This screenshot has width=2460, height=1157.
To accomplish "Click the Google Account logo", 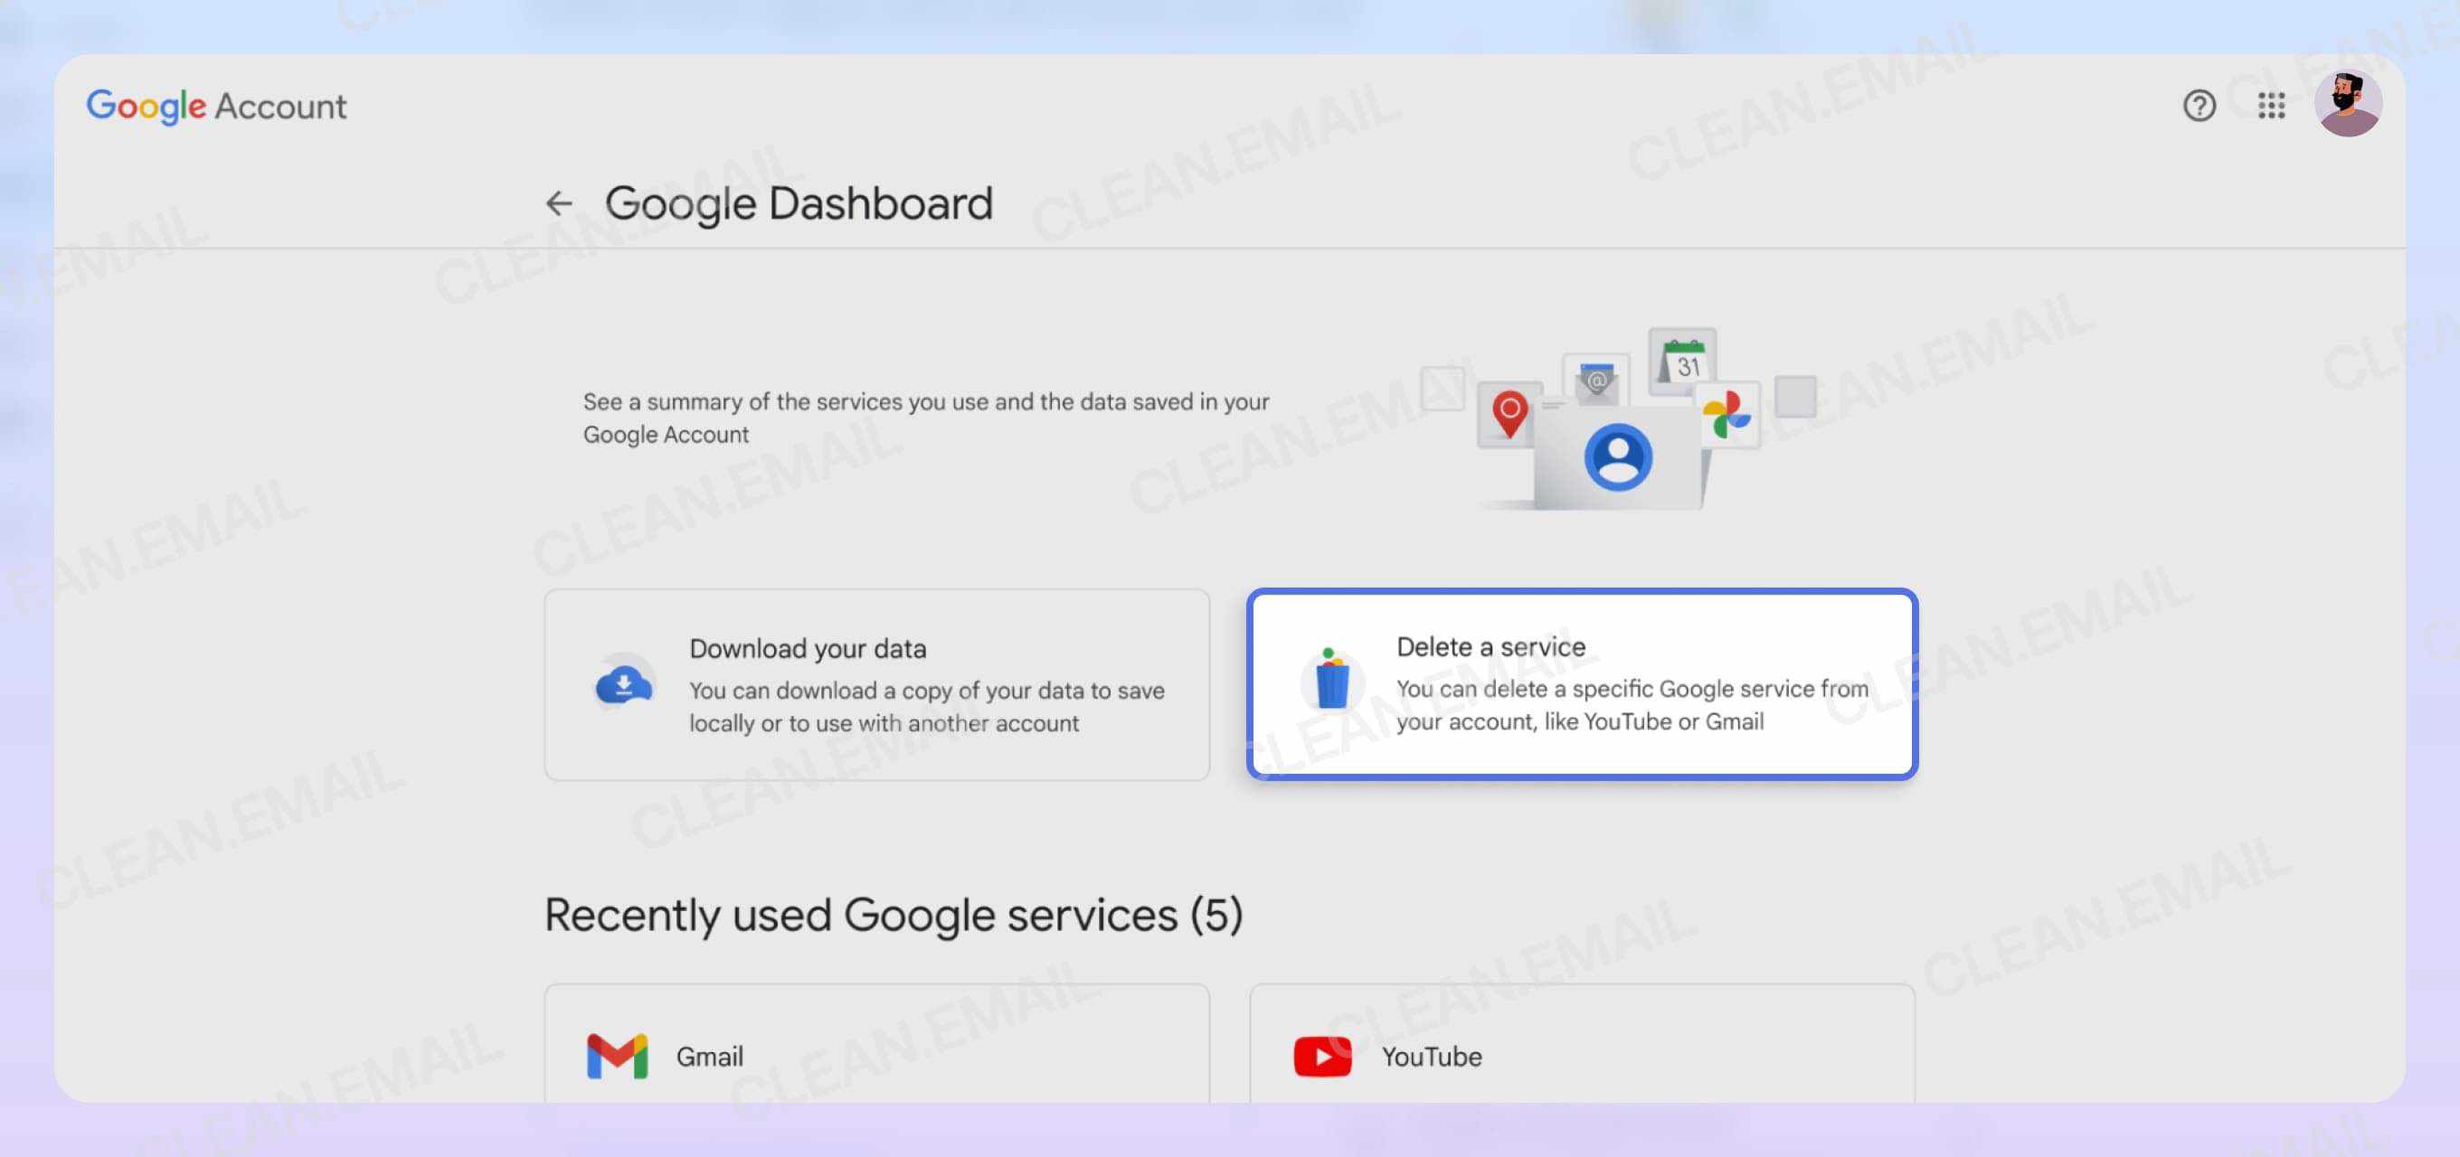I will tap(216, 105).
